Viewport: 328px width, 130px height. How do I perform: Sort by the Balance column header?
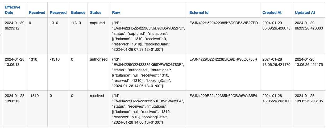78,12
